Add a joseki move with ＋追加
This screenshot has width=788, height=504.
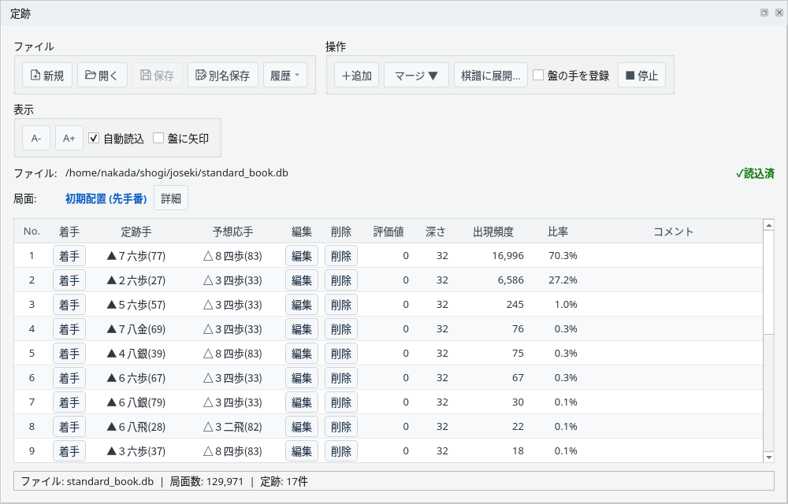click(x=356, y=76)
